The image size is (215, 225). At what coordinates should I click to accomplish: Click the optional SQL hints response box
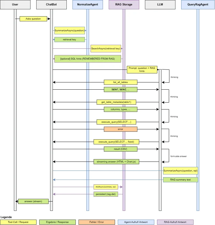88,59
